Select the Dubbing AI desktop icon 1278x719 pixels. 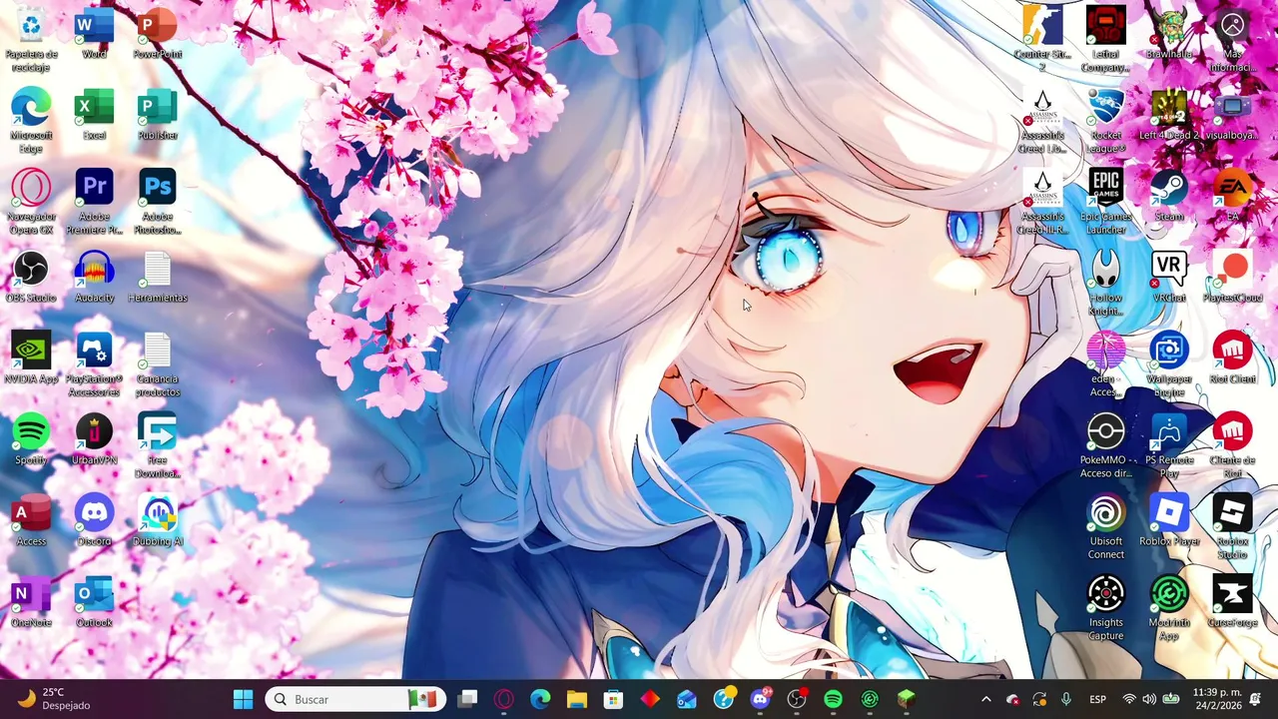pos(157,519)
